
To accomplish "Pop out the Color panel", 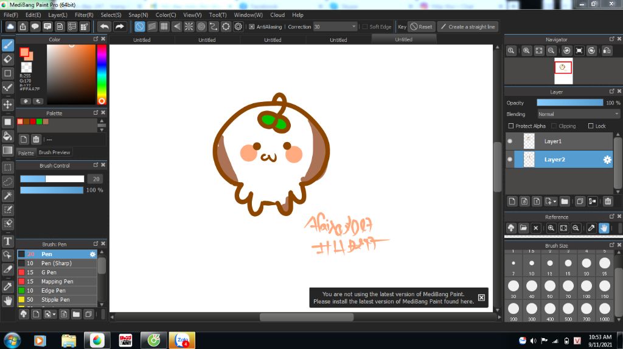I will pos(96,39).
